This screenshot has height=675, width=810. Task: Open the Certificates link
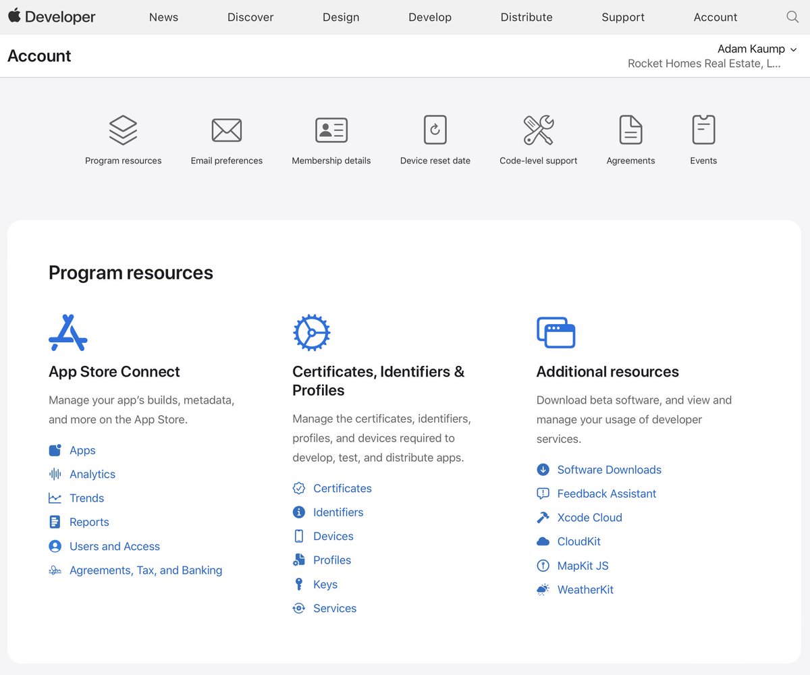[342, 488]
